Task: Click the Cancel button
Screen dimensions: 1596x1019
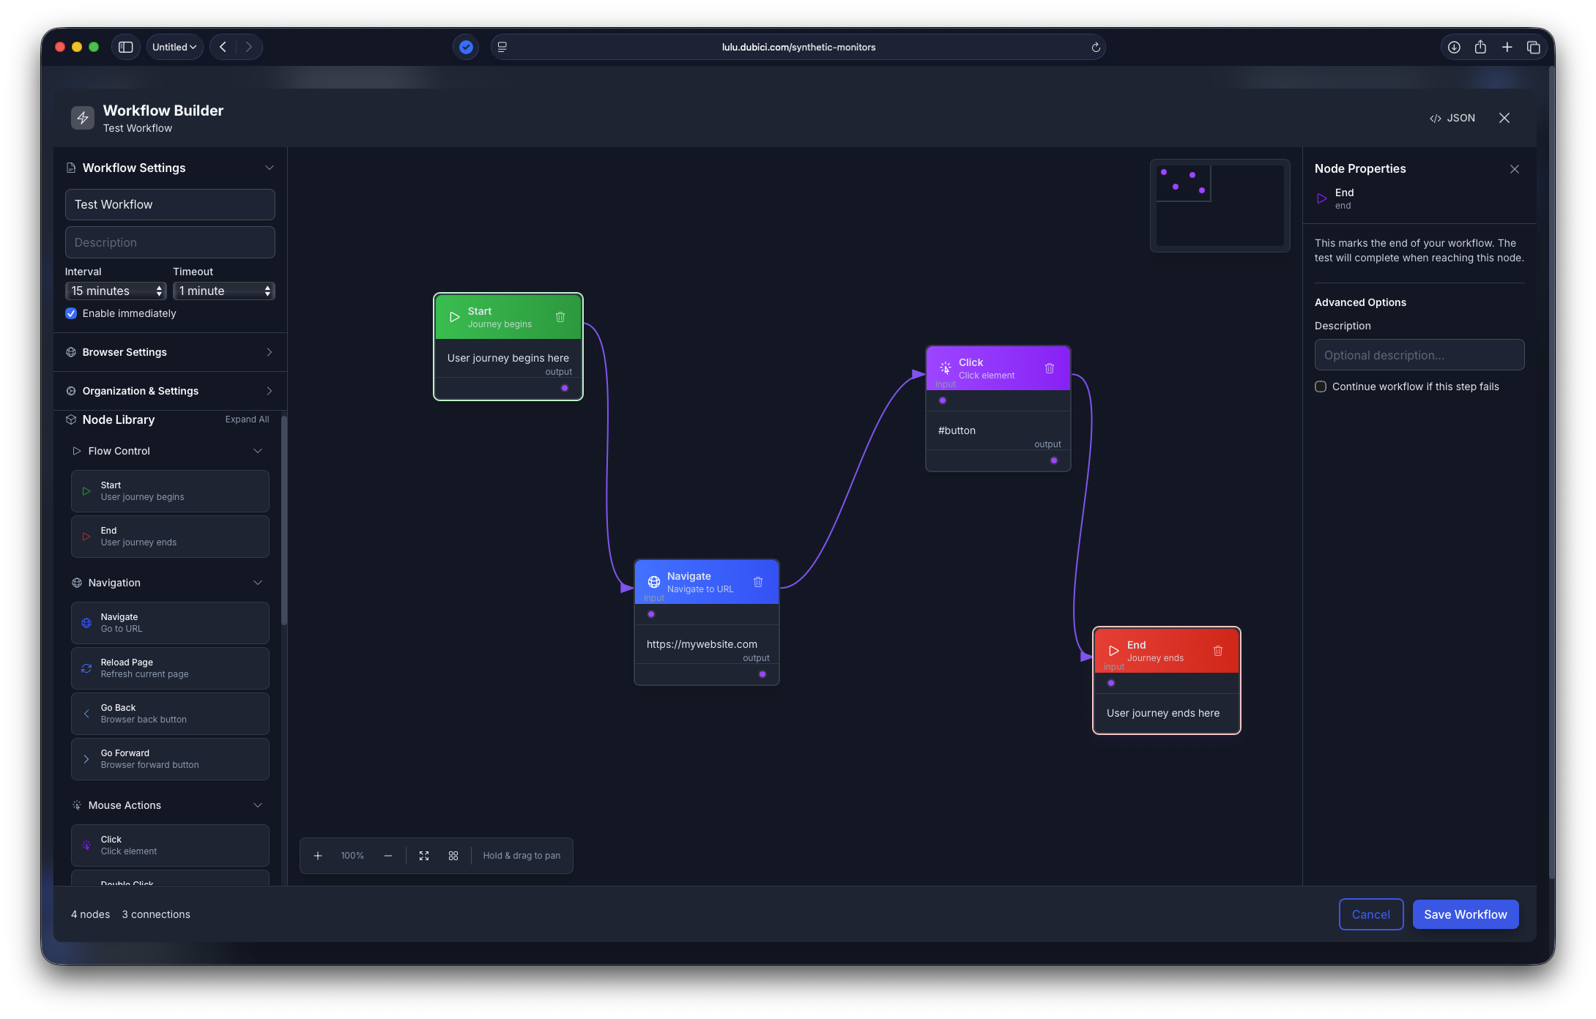Action: tap(1370, 914)
